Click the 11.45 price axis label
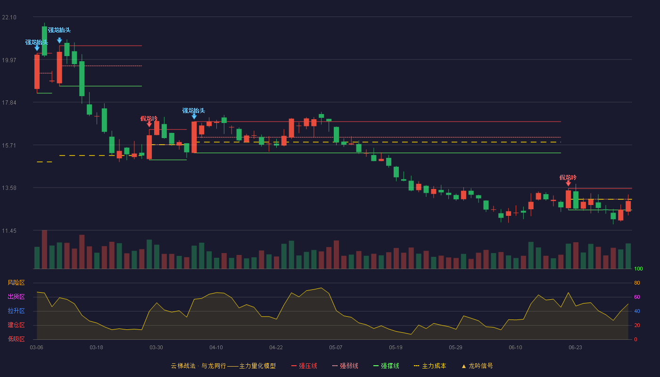This screenshot has width=660, height=377. pos(9,231)
